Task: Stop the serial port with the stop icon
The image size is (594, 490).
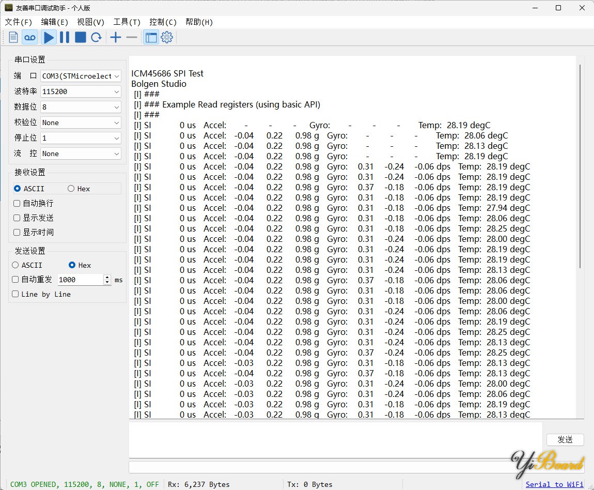Action: [x=80, y=38]
